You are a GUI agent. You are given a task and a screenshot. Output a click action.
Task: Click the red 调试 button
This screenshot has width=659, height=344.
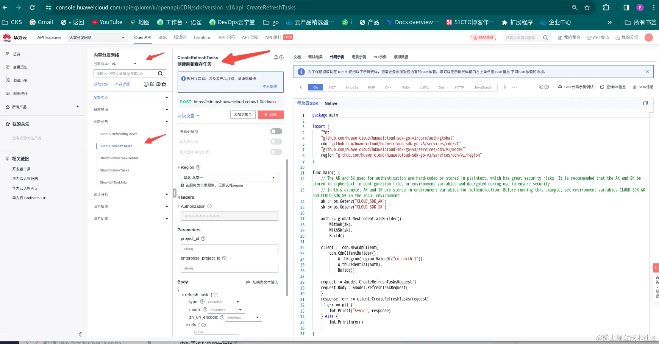[x=271, y=114]
